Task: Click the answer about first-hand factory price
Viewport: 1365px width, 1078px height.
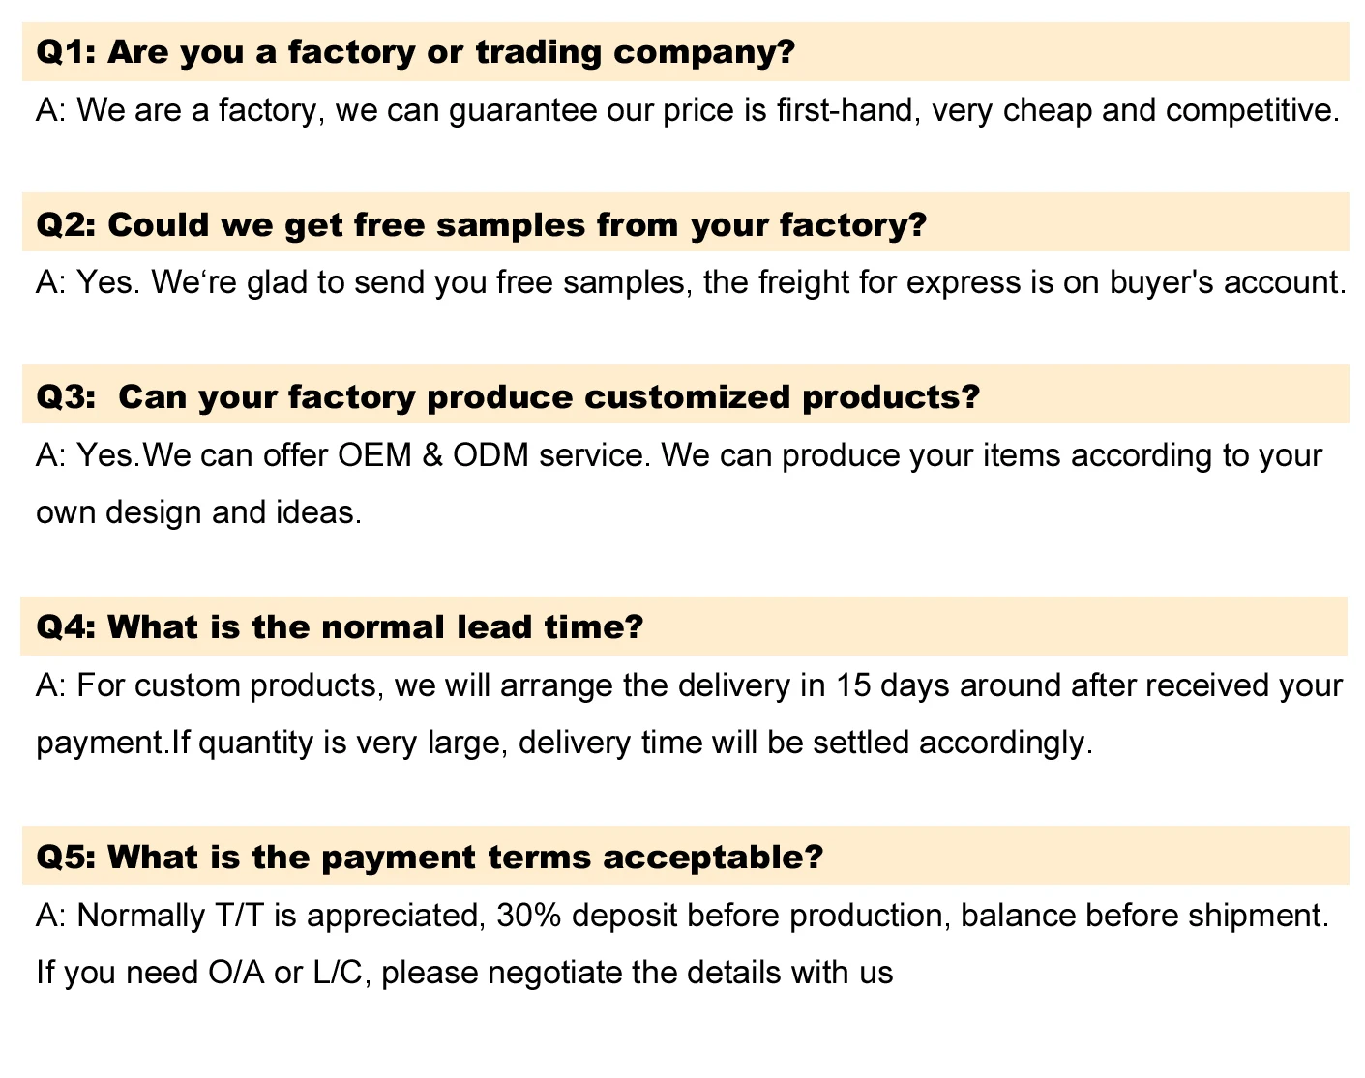Action: [x=688, y=110]
